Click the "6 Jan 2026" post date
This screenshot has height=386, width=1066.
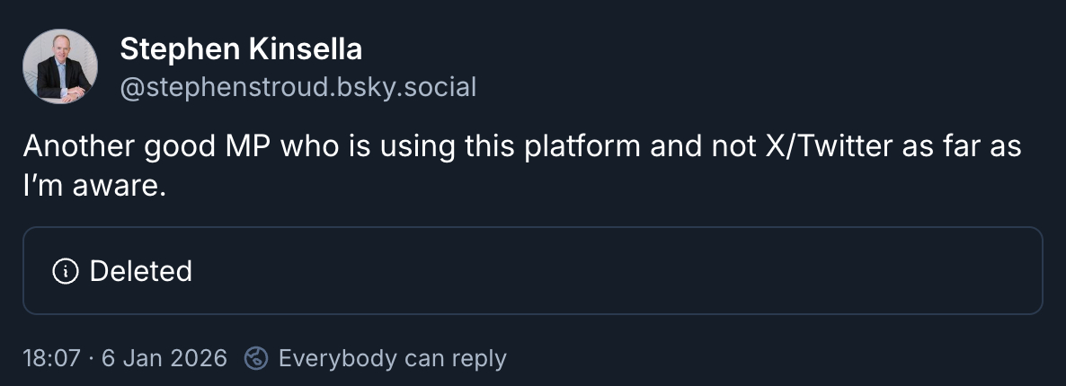tap(163, 358)
